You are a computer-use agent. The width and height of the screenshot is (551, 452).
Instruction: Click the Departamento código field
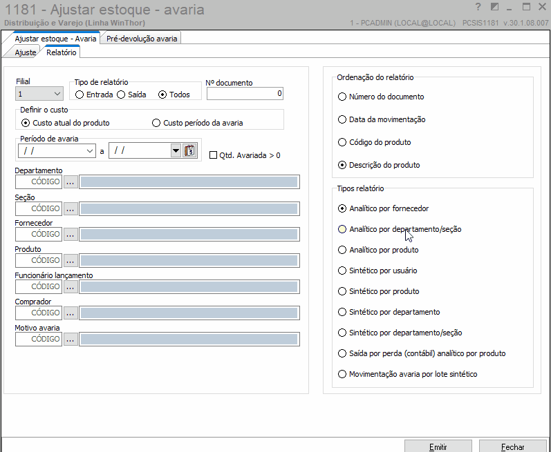coord(39,181)
